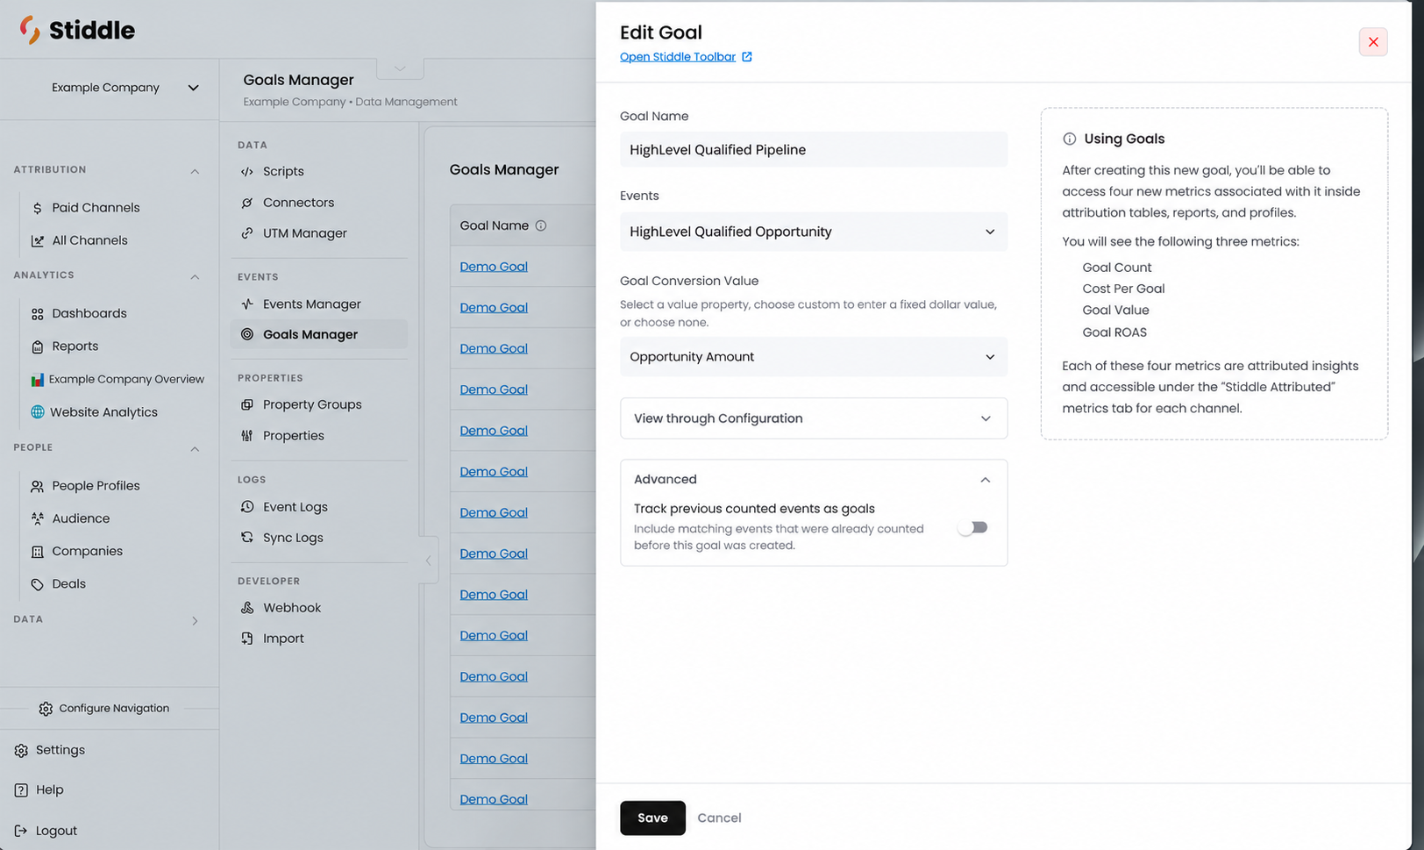Click the Using Goals info icon
The height and width of the screenshot is (850, 1424).
pos(1070,139)
